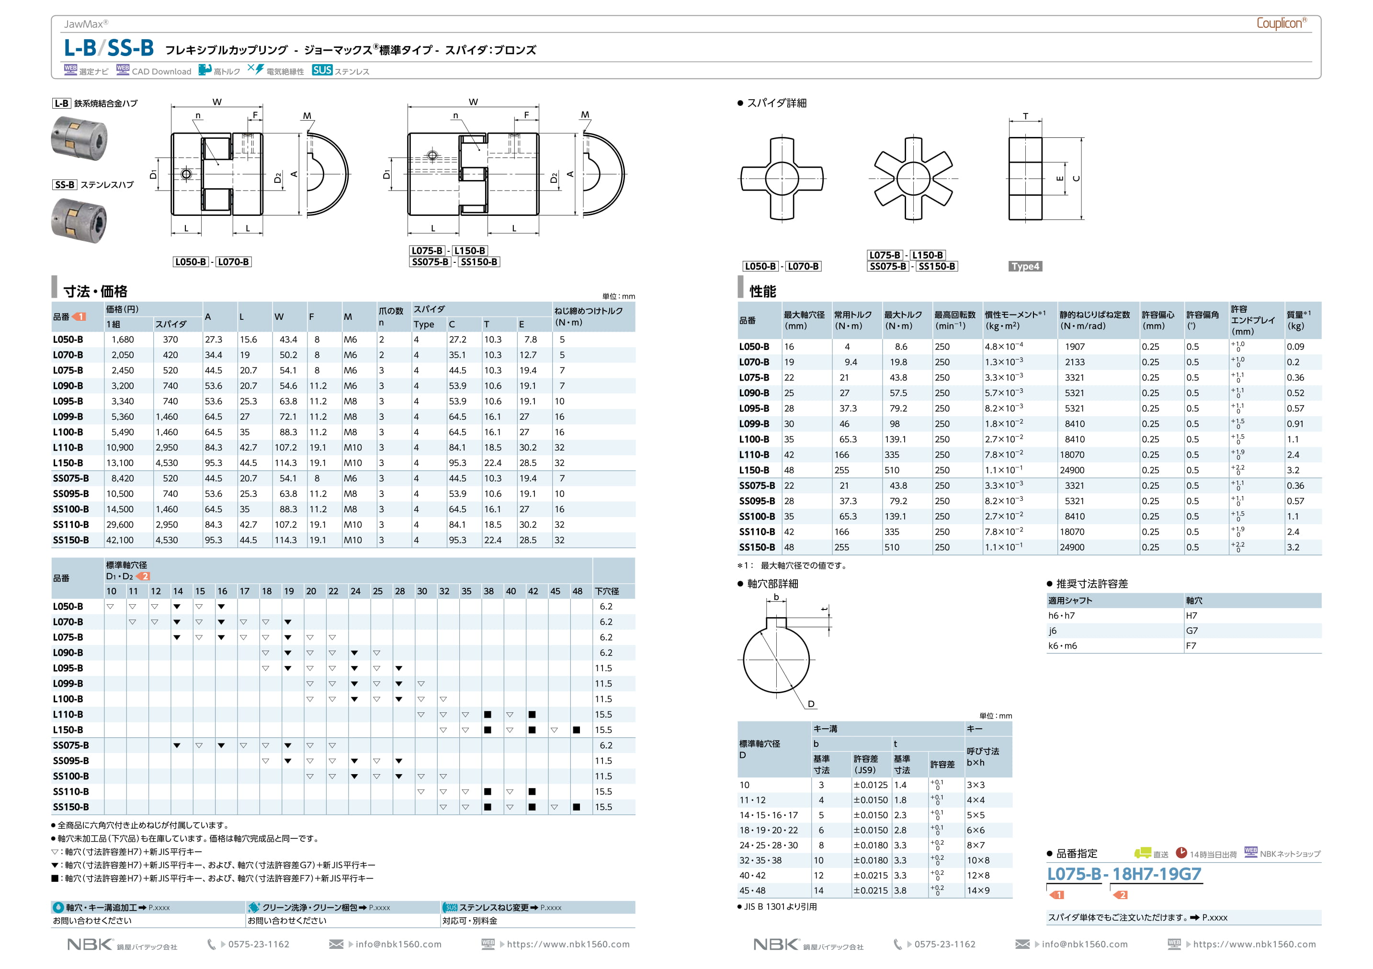Screen dimensions: 1373x969
Task: Click the left page's envelope email icon
Action: pos(336,944)
